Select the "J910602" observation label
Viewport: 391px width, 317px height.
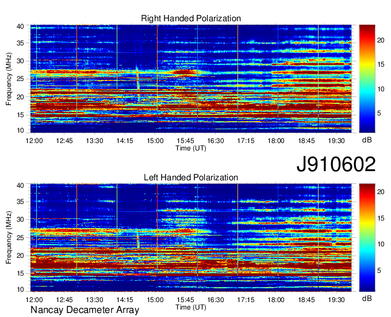(x=336, y=164)
